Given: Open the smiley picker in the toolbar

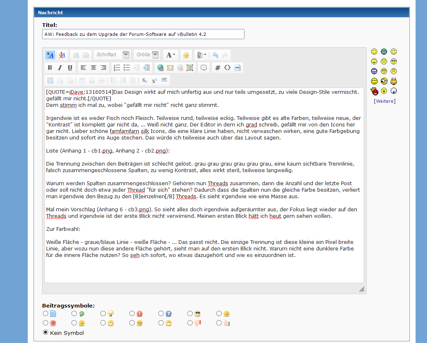Looking at the screenshot, I should coord(186,55).
